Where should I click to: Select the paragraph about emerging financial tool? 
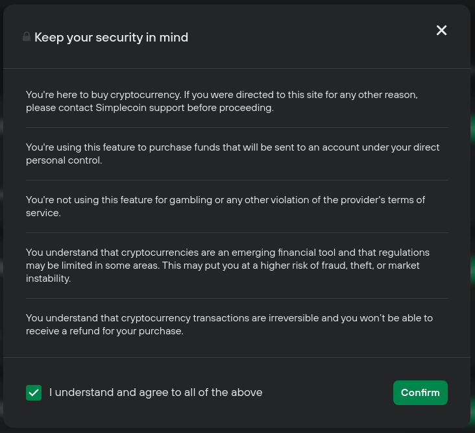tap(228, 266)
